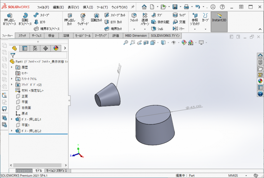
Task: Open the DisplayManager appearance tab
Action: click(x=56, y=48)
